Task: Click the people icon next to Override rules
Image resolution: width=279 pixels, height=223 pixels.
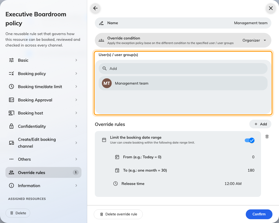Action: (x=11, y=172)
